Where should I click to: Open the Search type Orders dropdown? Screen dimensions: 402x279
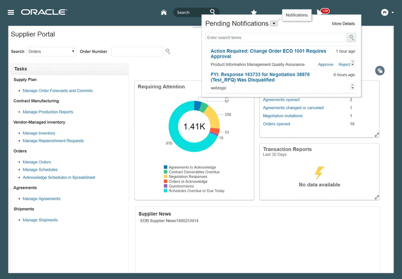tap(52, 51)
